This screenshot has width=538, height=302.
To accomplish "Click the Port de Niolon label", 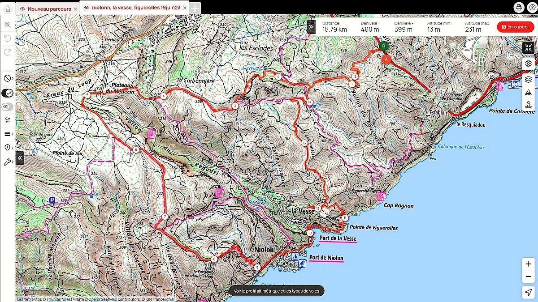I will pyautogui.click(x=326, y=258).
